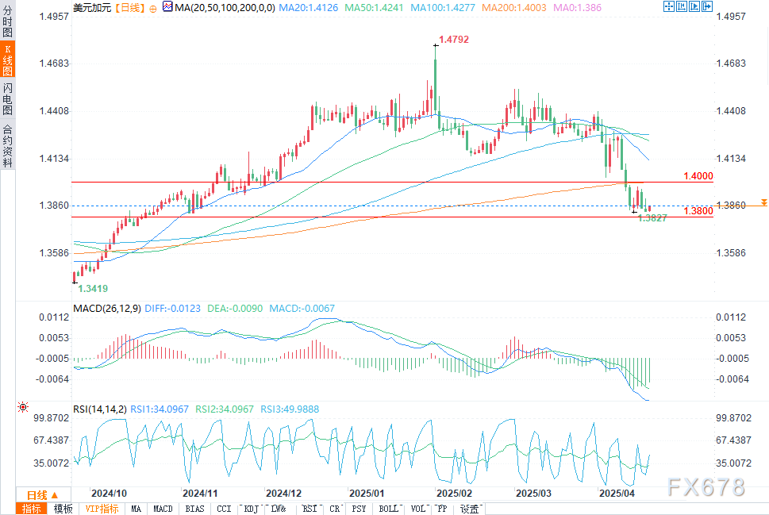This screenshot has height=515, width=769.
Task: Click the orange arrow marker beside right price axis
Action: tap(763, 203)
